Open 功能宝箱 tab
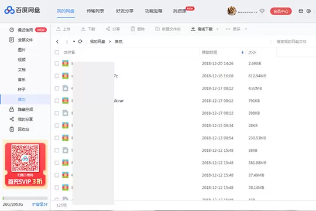This screenshot has width=316, height=211. 153,11
